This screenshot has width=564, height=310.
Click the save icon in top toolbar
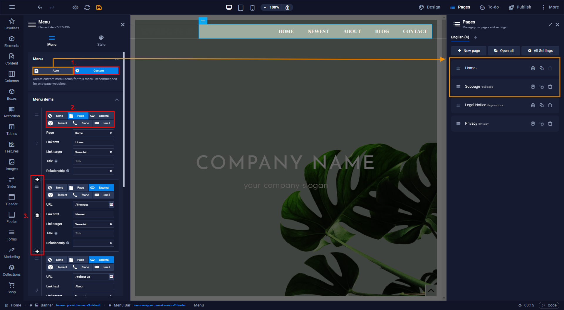(x=99, y=7)
